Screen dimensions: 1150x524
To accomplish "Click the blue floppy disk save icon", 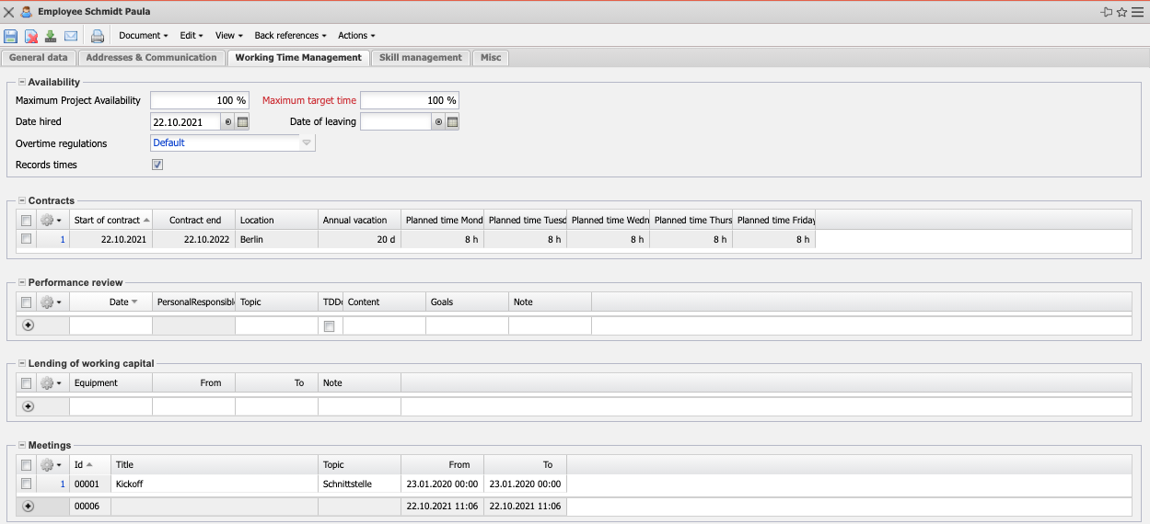I will [x=10, y=36].
